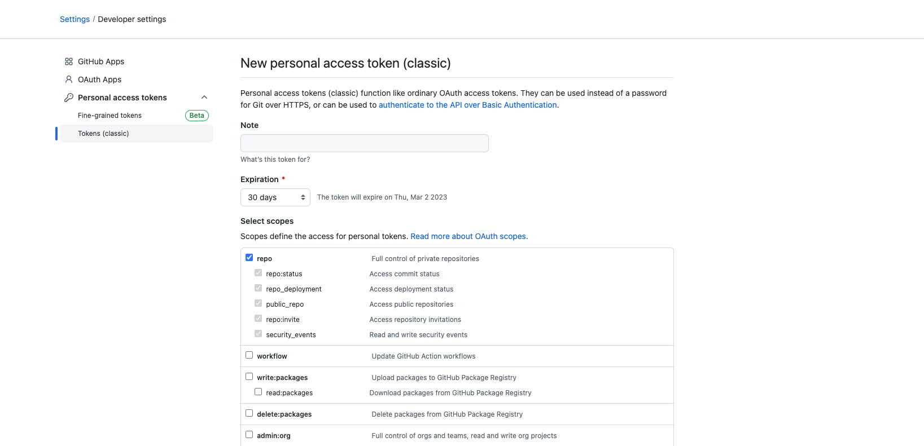Viewport: 924px width, 446px height.
Task: Open Fine-grained tokens page
Action: coord(110,116)
